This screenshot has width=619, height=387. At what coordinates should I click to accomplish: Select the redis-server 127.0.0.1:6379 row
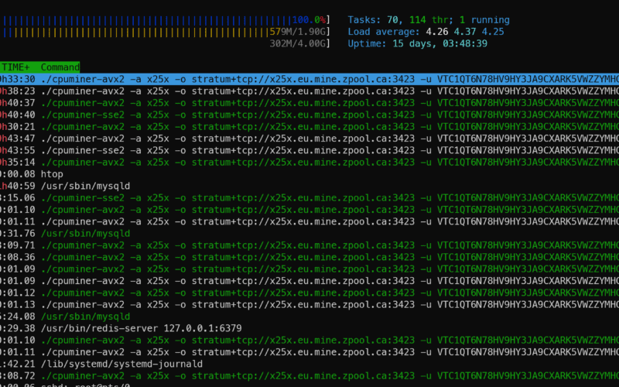pos(309,328)
